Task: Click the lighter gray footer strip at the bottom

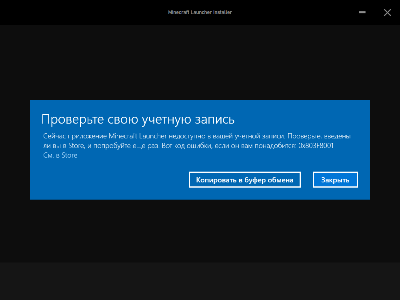Action: click(200, 281)
